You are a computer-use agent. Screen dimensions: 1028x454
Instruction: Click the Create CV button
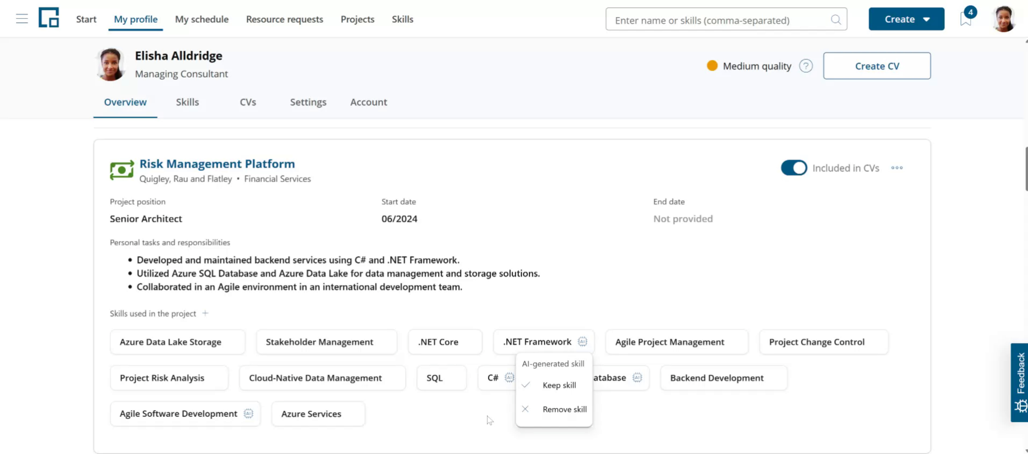[x=877, y=66]
